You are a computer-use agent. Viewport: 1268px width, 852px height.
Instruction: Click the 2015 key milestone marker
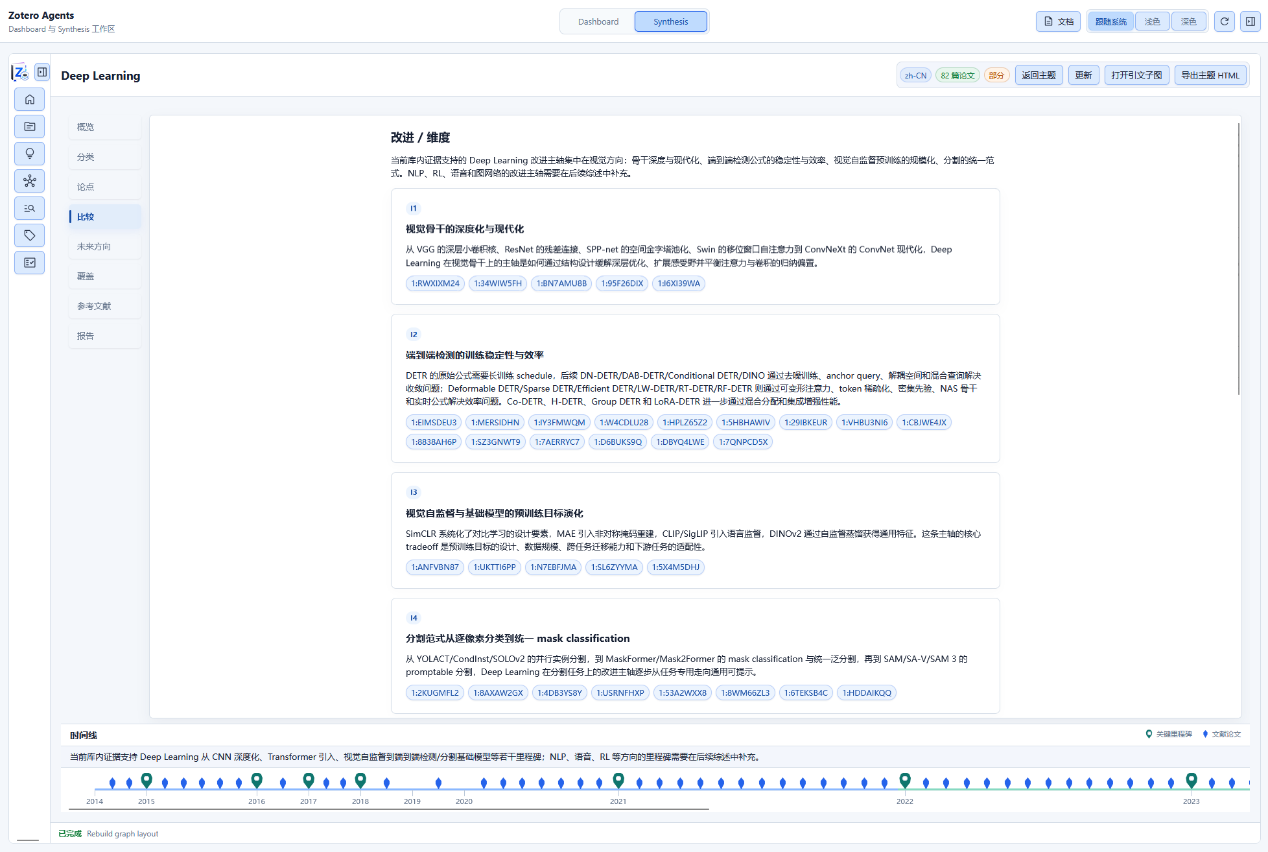[147, 780]
